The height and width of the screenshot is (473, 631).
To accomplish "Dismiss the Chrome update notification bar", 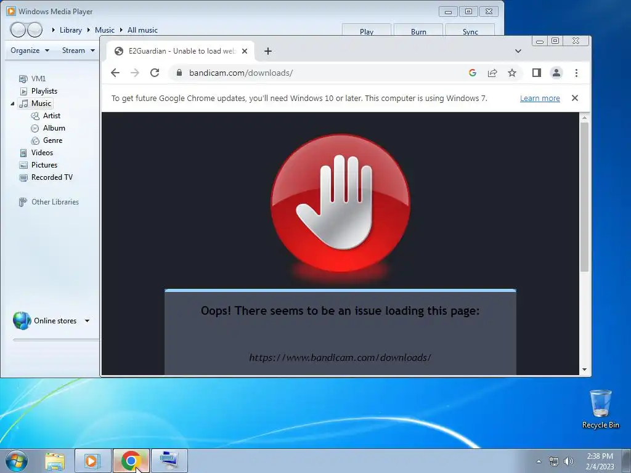I will pyautogui.click(x=575, y=98).
